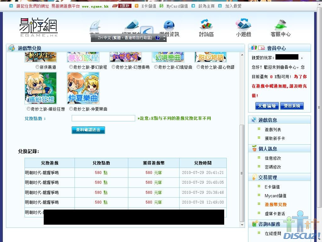322x242 pixels.
Task: Click the 會員中心 header mail icon
Action: [x=261, y=48]
